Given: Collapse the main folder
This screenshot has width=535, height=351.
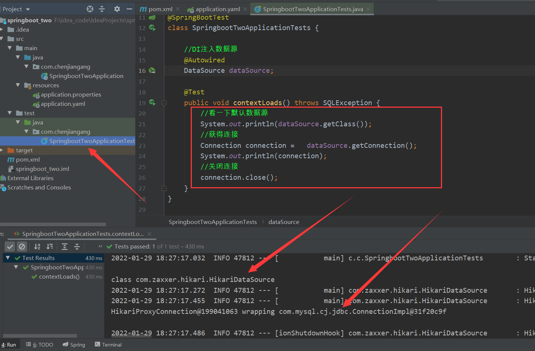Looking at the screenshot, I should tap(10, 48).
